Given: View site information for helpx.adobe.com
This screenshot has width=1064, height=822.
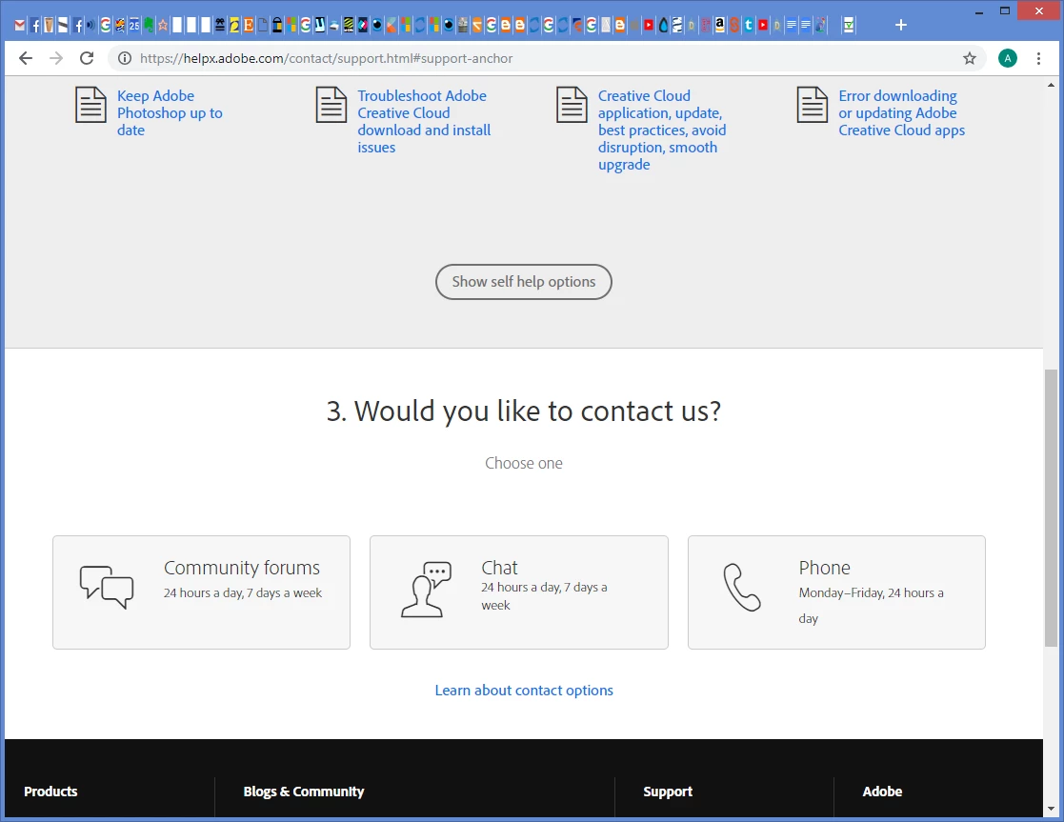Looking at the screenshot, I should click(125, 58).
